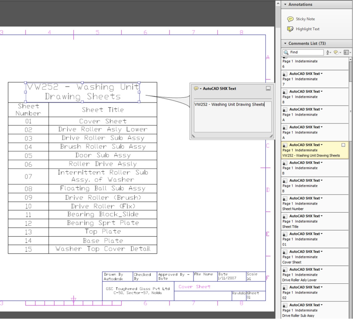
Task: Click inside the Find search field
Action: pos(307,52)
